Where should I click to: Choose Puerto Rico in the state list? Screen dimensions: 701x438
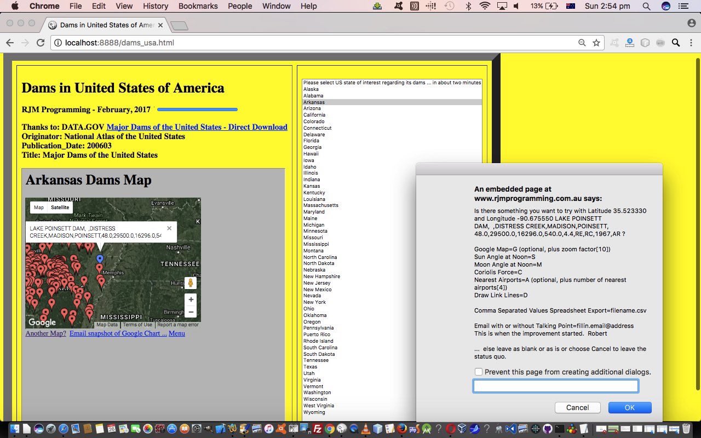click(392, 335)
